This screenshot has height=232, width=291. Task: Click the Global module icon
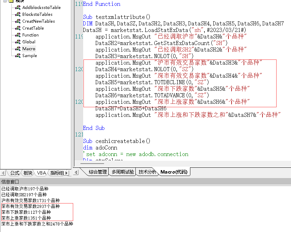click(x=18, y=42)
